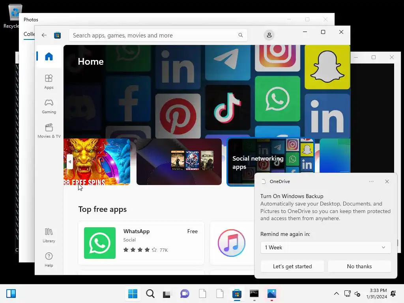Screen dimensions: 404x303
Task: Switch to Photos via taskbar icon
Action: pyautogui.click(x=271, y=294)
